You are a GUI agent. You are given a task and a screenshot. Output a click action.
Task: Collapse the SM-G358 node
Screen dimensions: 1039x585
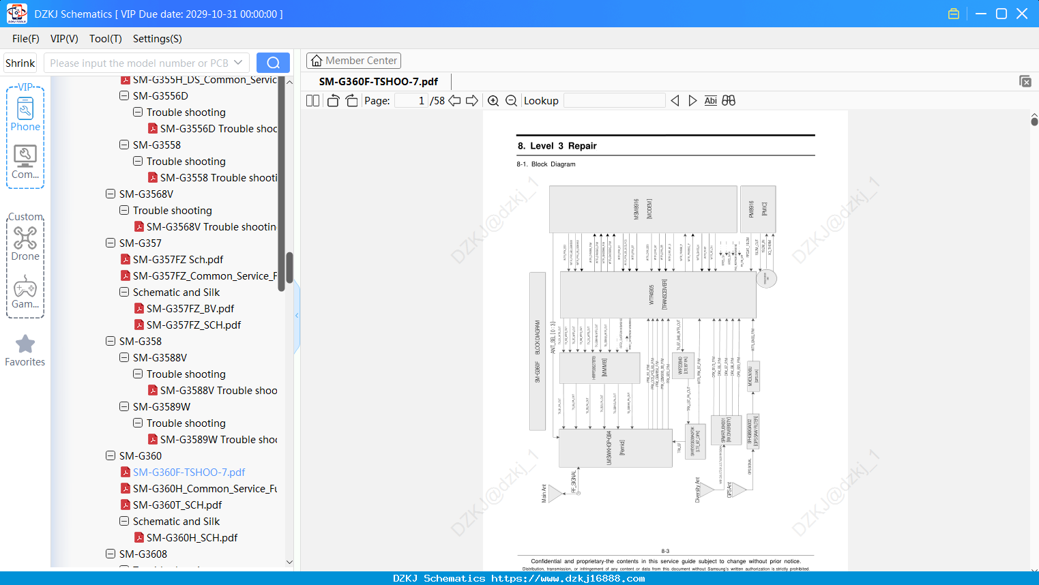[111, 341]
